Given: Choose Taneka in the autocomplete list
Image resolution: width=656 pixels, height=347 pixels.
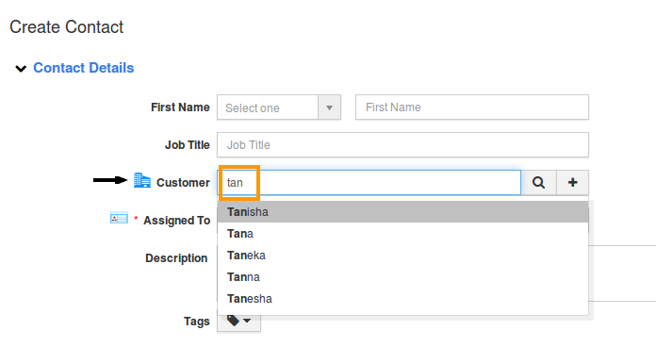Looking at the screenshot, I should pos(402,256).
